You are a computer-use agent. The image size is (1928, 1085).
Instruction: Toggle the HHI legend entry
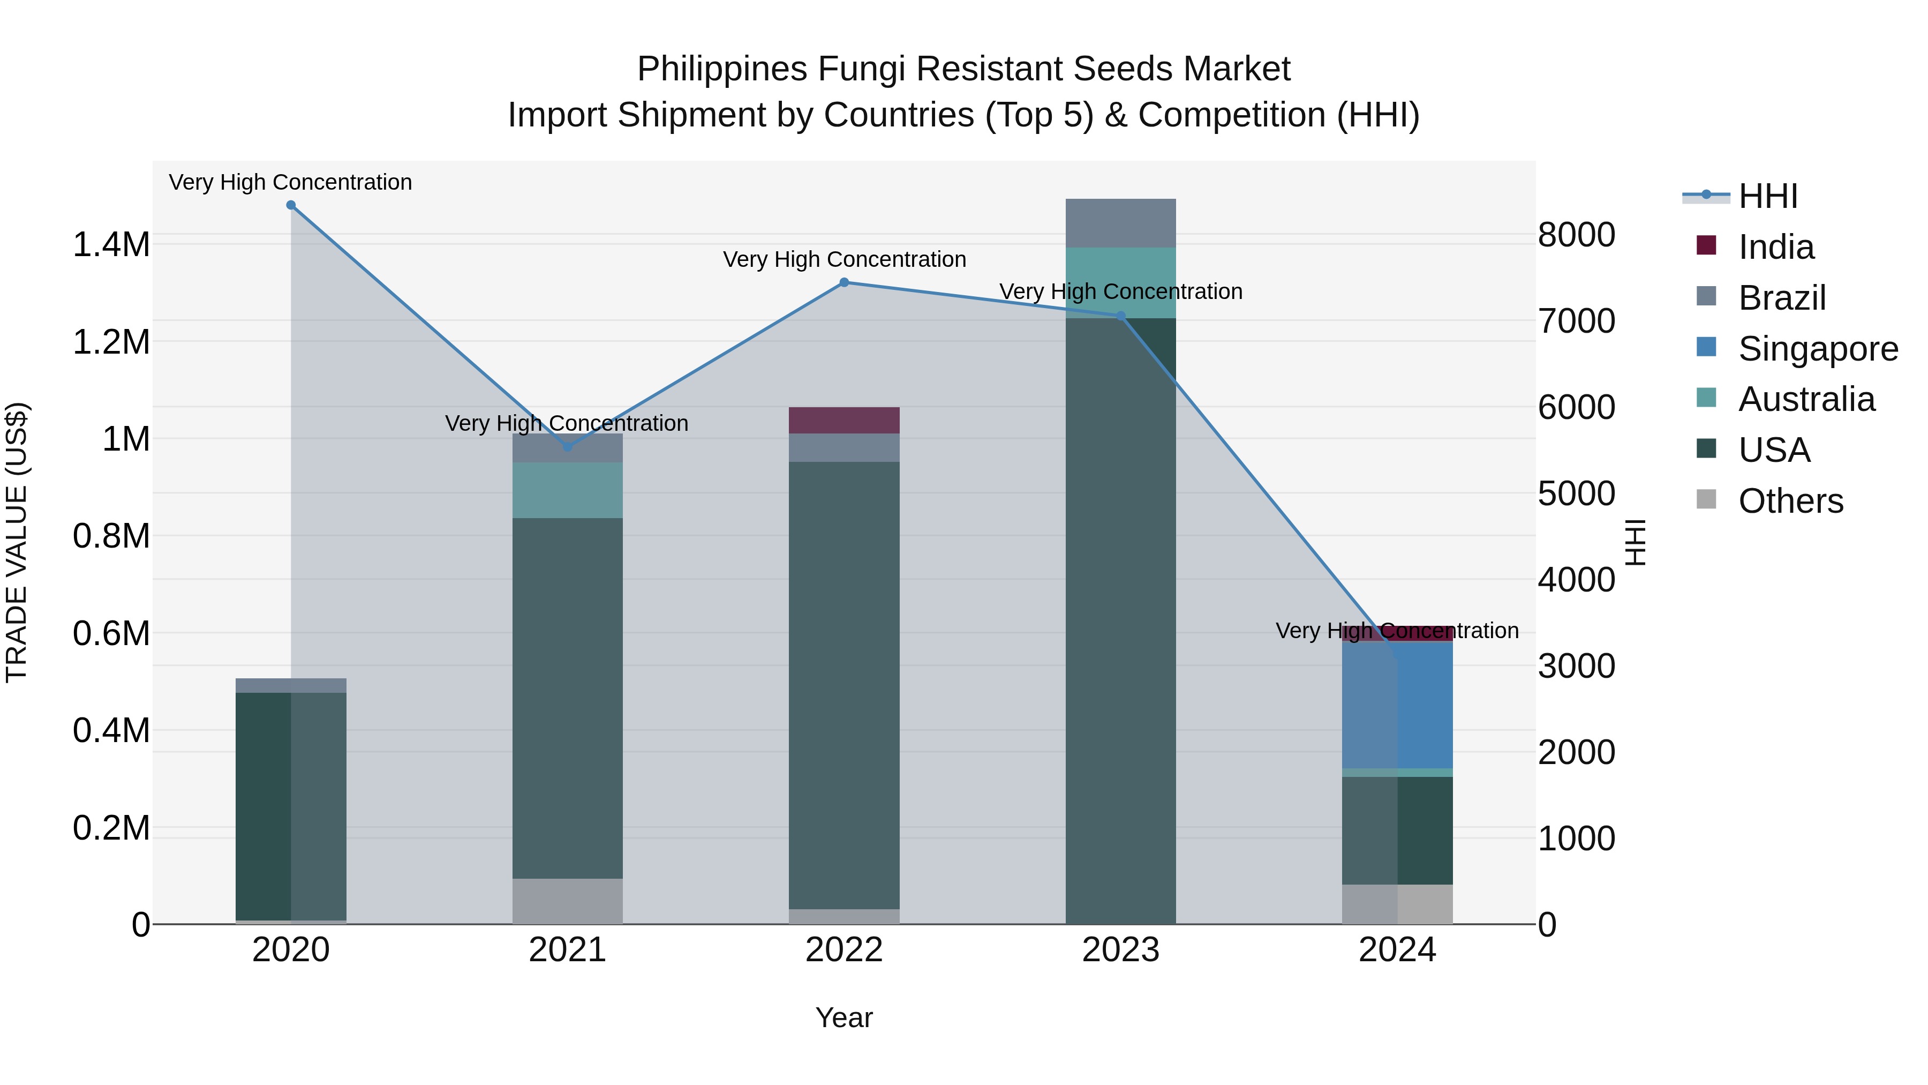pyautogui.click(x=1741, y=196)
